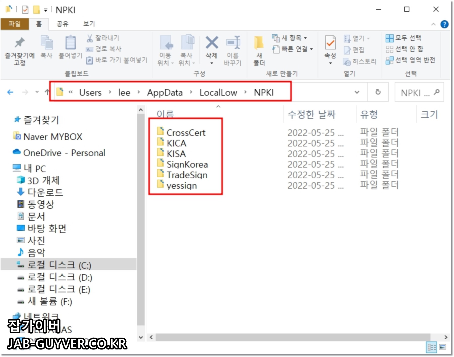The height and width of the screenshot is (357, 454).
Task: Navigate to Users in the address bar
Action: click(90, 92)
